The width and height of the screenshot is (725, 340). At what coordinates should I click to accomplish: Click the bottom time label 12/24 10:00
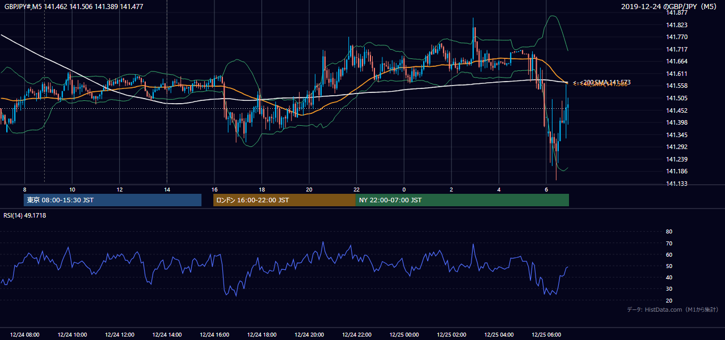coord(71,335)
